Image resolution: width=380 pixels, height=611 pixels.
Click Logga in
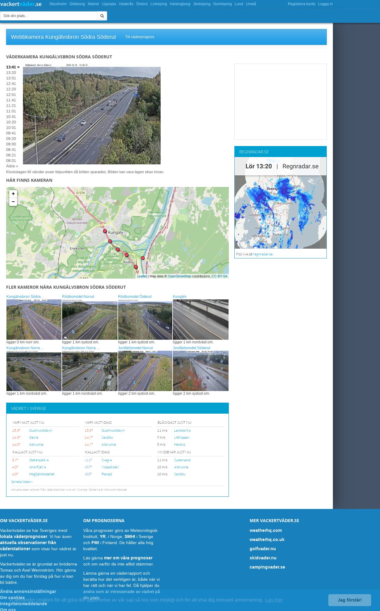pos(325,4)
